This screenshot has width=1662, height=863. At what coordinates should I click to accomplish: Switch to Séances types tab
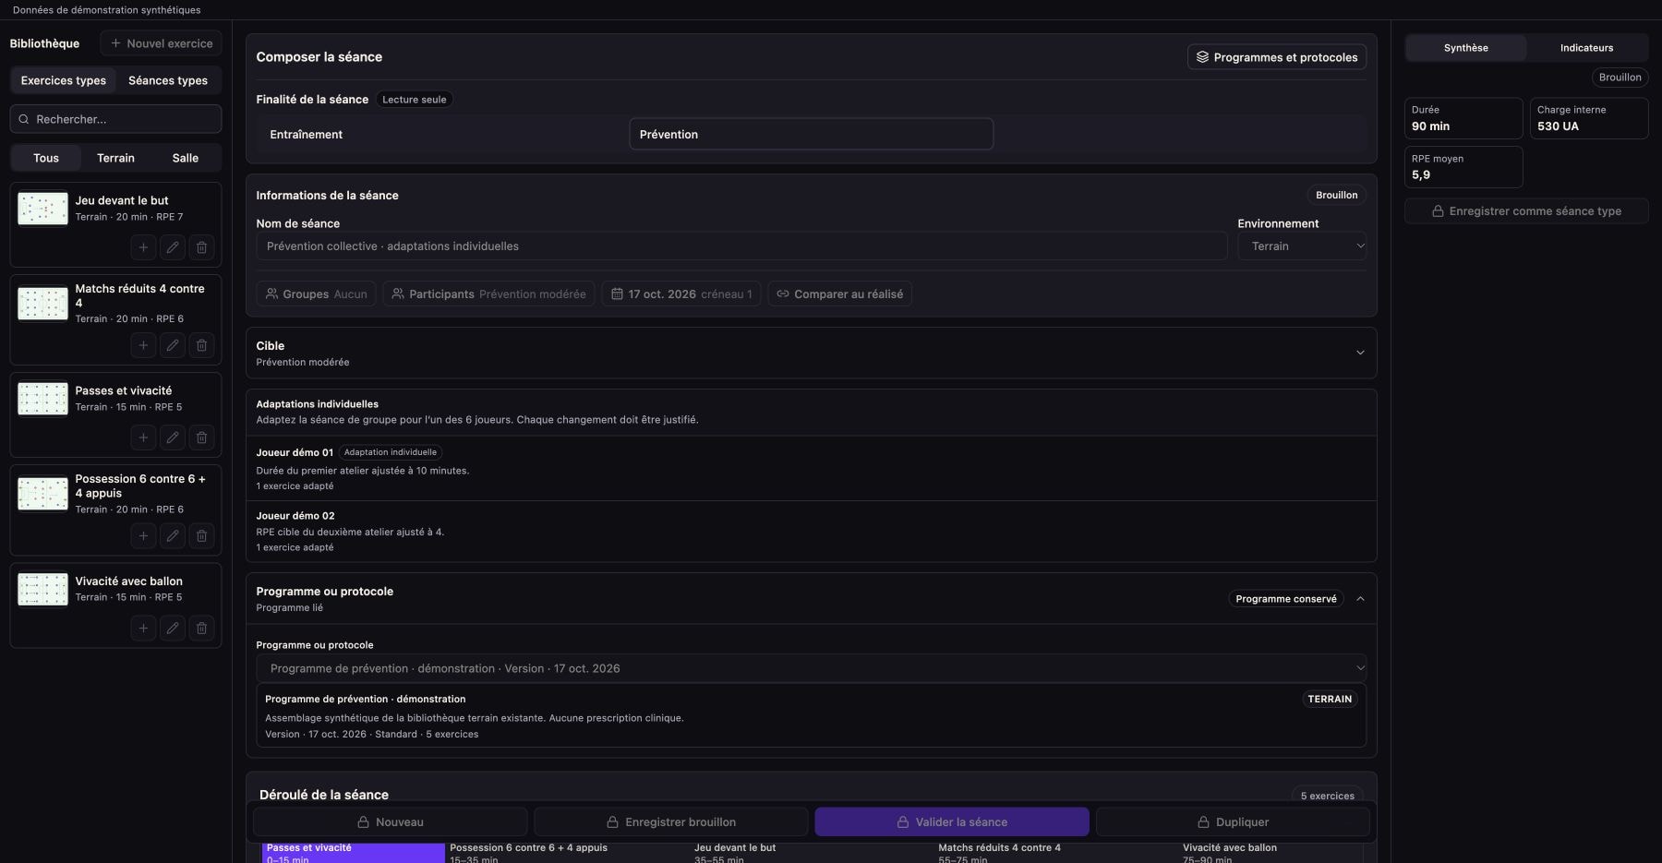coord(168,80)
